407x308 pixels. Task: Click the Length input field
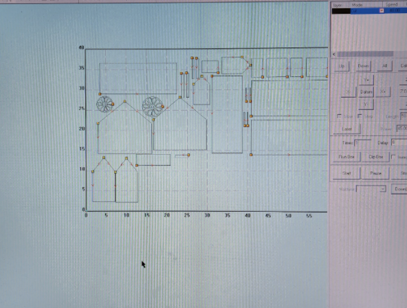(404, 116)
